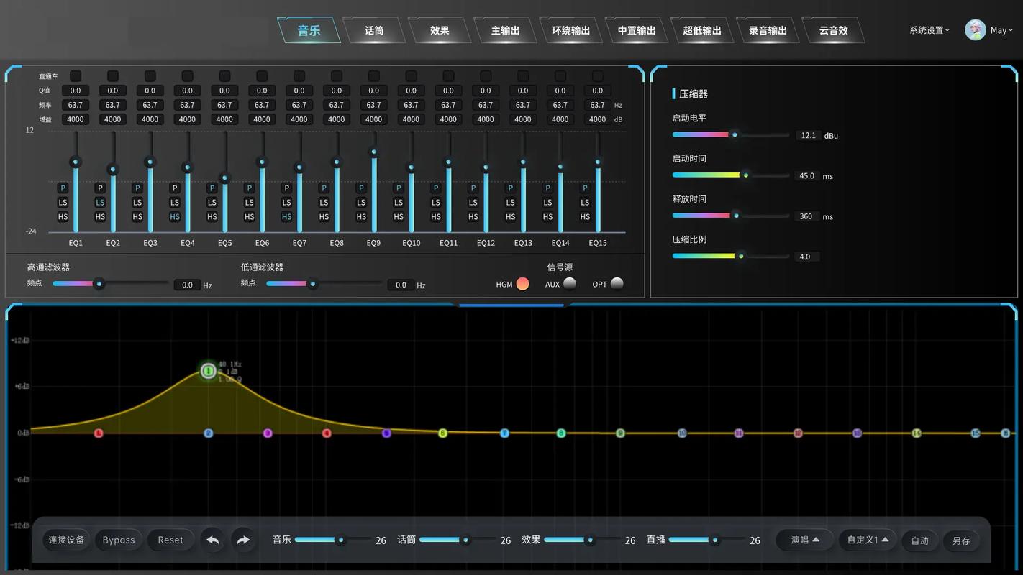The height and width of the screenshot is (575, 1023).
Task: Click the redo arrow icon
Action: point(243,540)
